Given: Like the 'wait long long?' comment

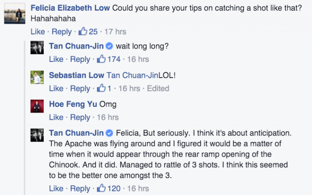Looking at the screenshot, I should pyautogui.click(x=56, y=59).
